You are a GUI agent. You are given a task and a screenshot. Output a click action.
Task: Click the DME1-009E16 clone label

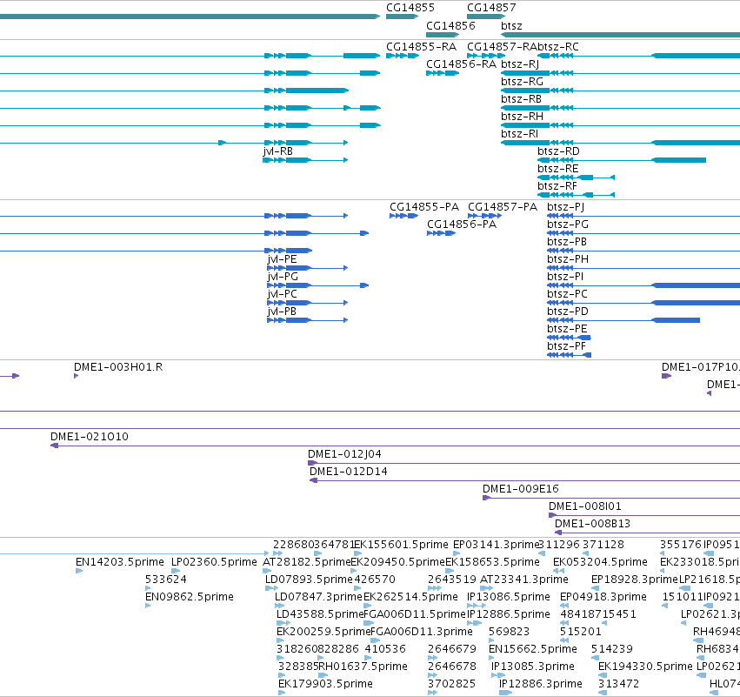click(x=521, y=489)
